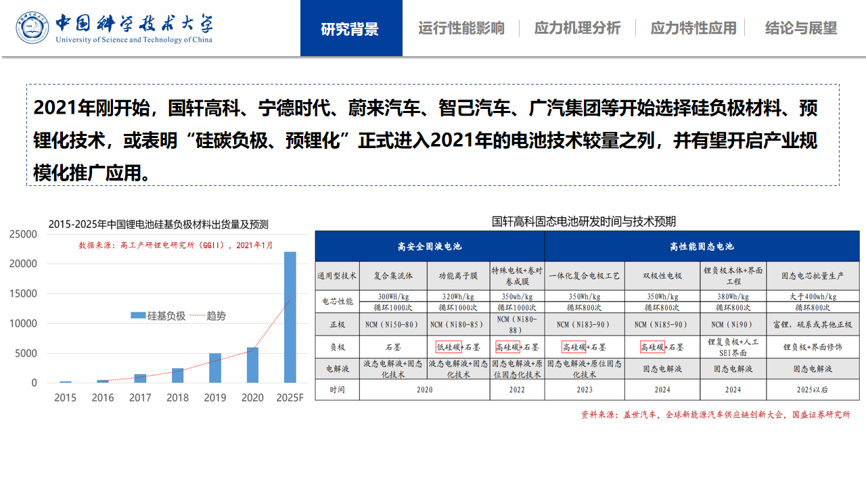Viewport: 866px width, 487px height.
Task: Click the '10000' y-axis label
Action: point(23,323)
